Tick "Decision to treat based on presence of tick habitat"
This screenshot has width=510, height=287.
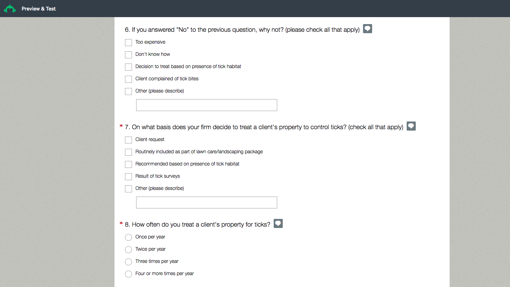point(128,67)
